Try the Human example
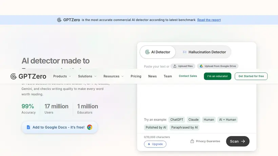The height and width of the screenshot is (156, 278). coord(209,119)
